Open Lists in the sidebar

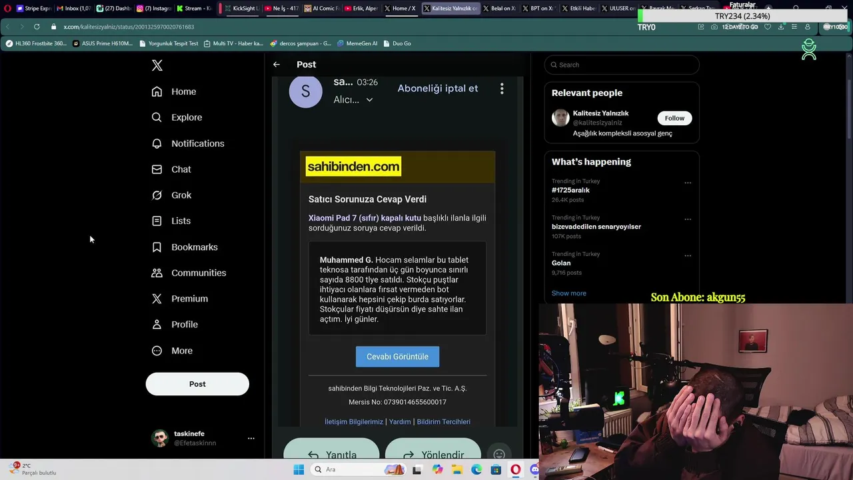pos(171,221)
